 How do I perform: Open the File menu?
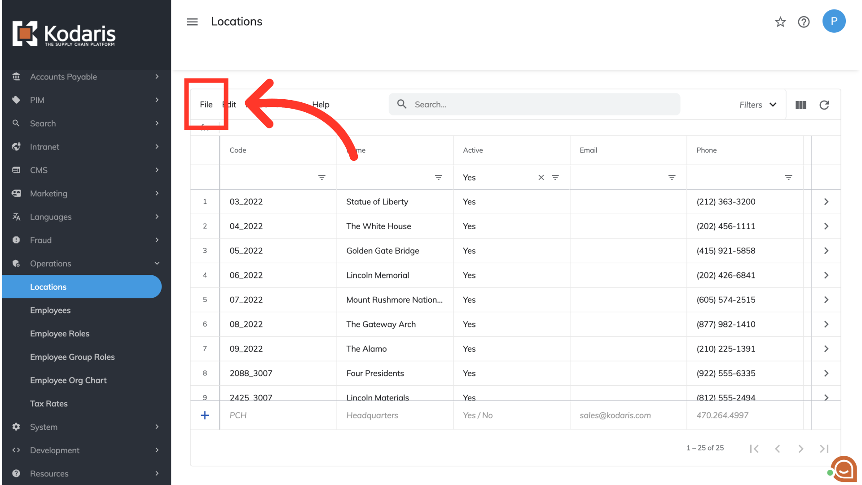[x=206, y=105]
